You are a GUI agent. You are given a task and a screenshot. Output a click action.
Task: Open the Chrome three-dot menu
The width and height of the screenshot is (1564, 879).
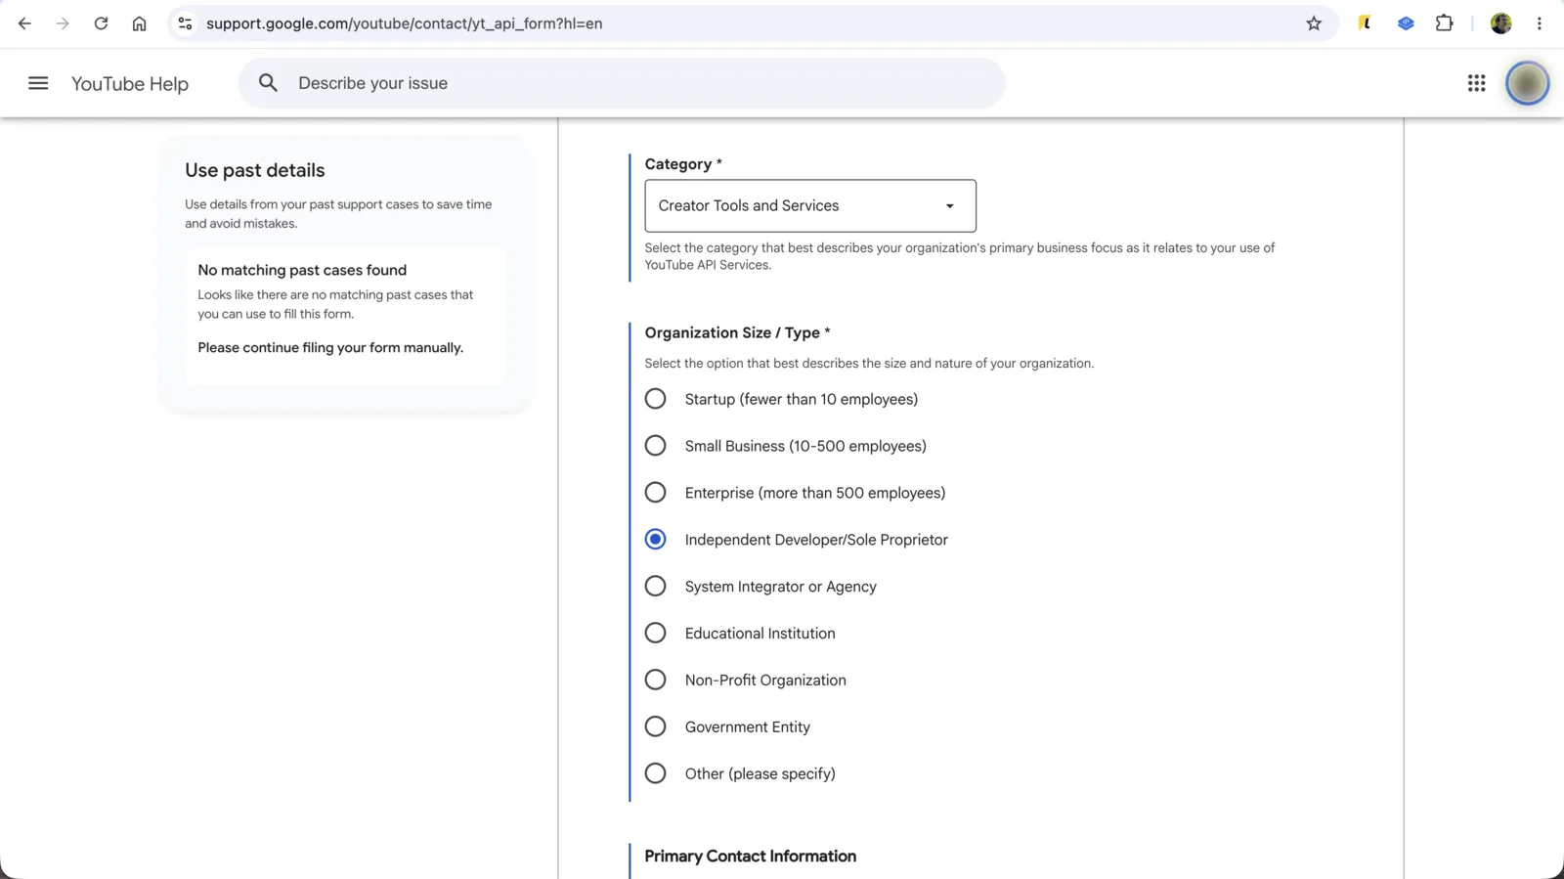click(x=1540, y=23)
